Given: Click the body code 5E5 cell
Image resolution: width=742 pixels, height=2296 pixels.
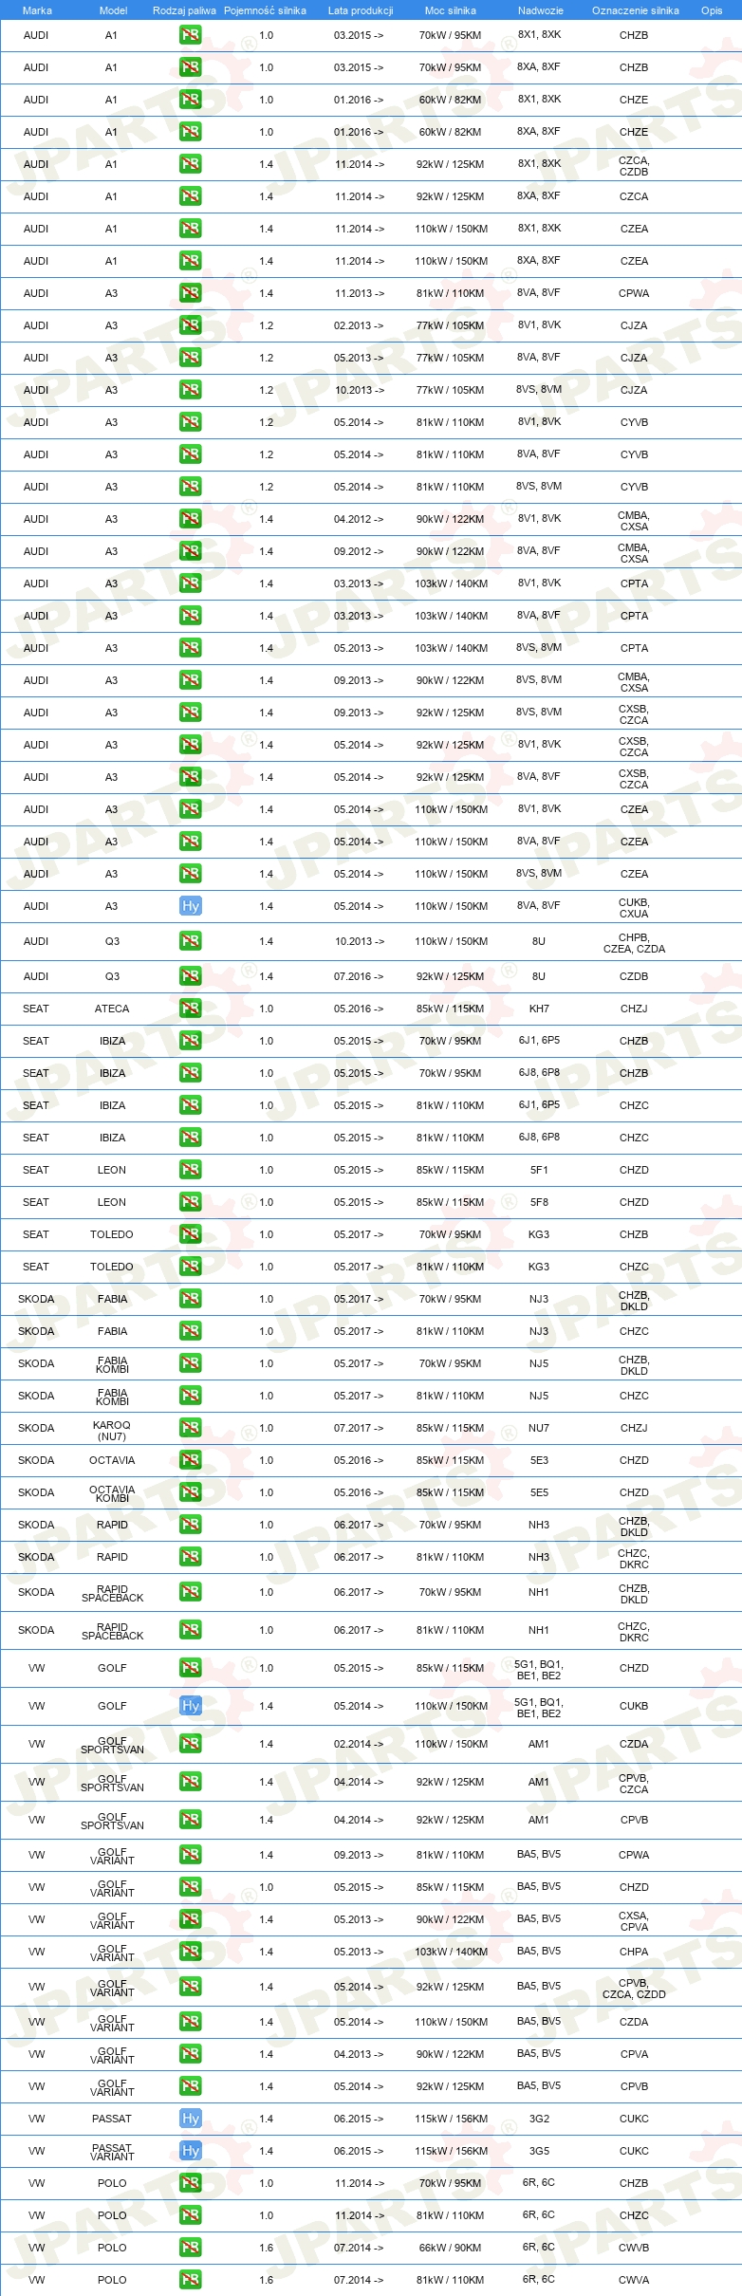Looking at the screenshot, I should pyautogui.click(x=539, y=1492).
